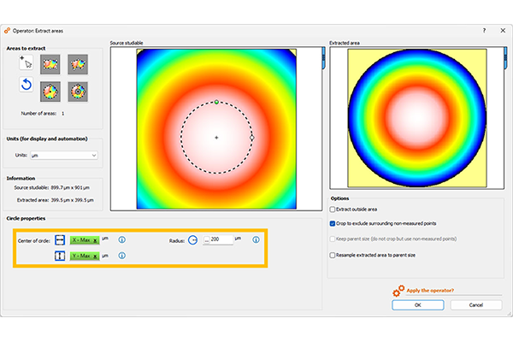Click the Radius circle icon
513x342 pixels.
(192, 240)
